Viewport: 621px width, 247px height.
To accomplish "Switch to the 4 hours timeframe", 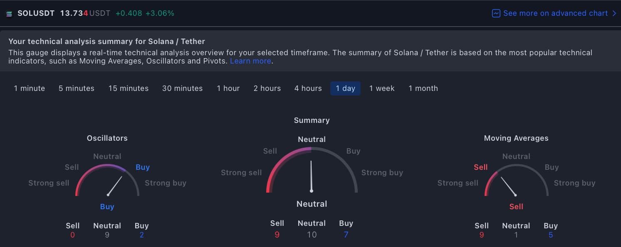I will point(308,88).
